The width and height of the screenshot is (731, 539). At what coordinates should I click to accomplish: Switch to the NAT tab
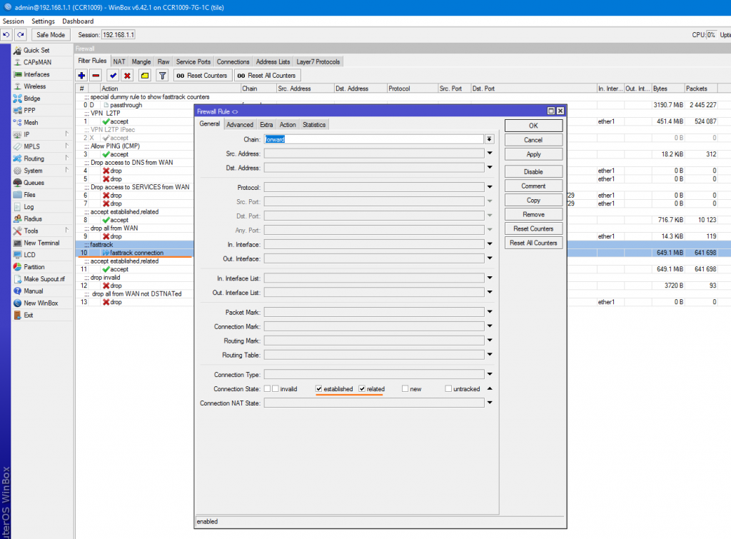point(119,61)
